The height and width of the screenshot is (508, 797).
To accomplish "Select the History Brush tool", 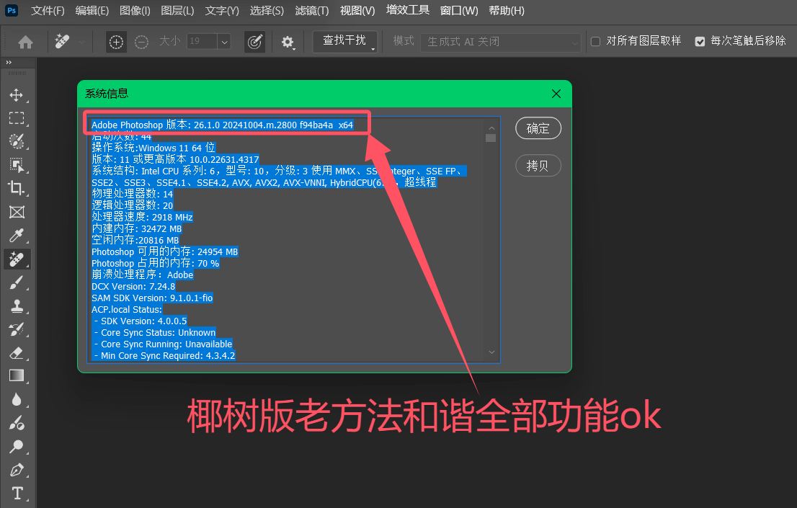I will pos(17,329).
